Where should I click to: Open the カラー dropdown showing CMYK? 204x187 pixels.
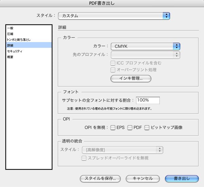point(145,46)
